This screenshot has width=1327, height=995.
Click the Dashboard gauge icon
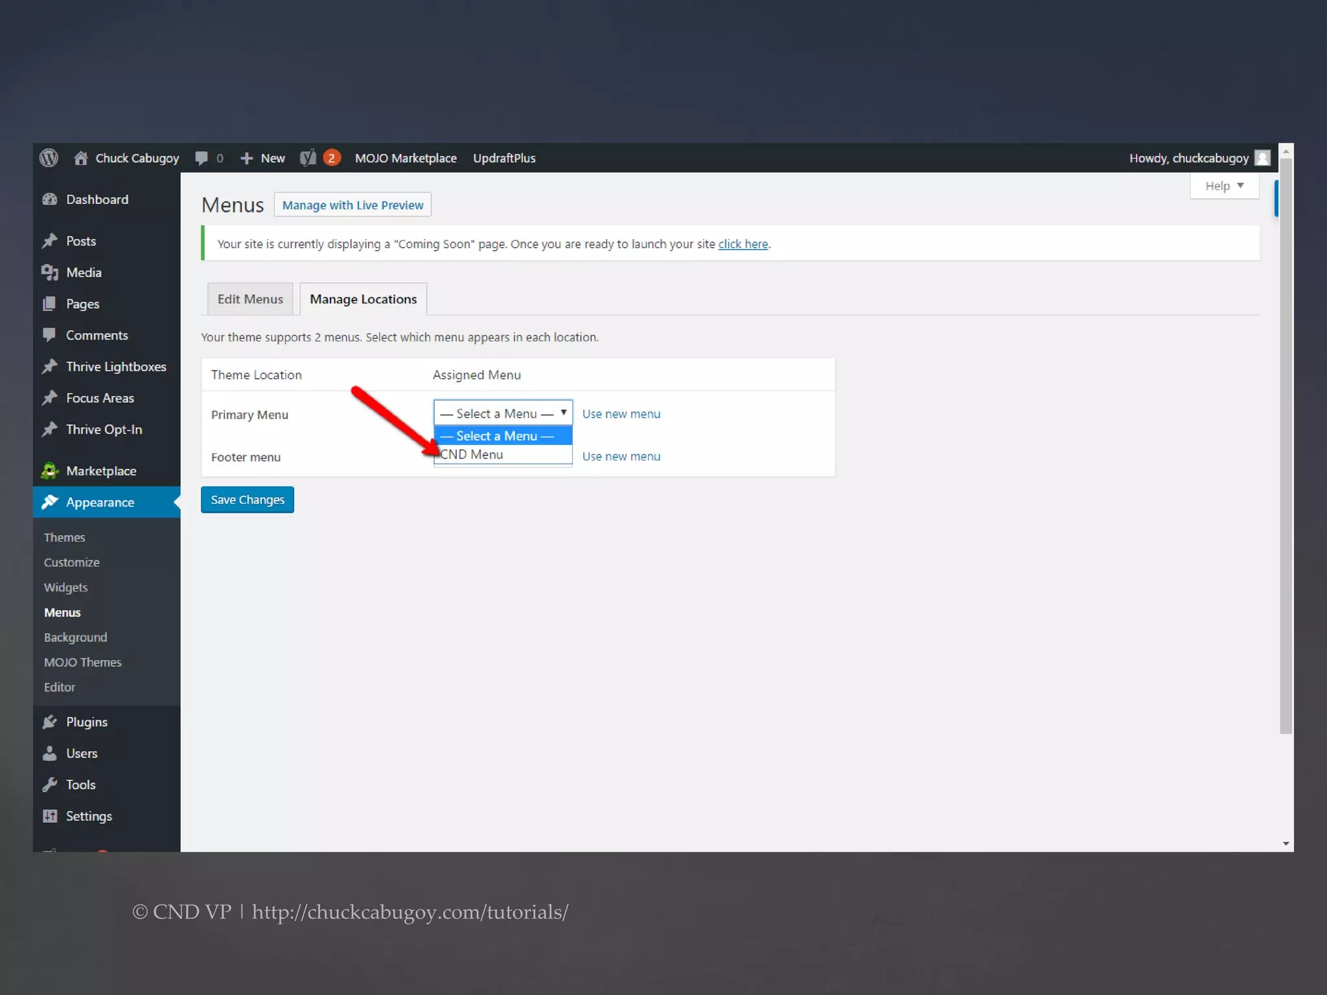tap(50, 200)
